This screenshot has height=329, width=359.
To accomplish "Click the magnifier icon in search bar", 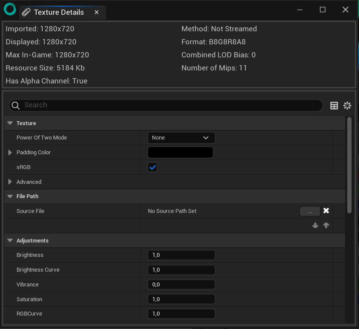I will [x=16, y=106].
